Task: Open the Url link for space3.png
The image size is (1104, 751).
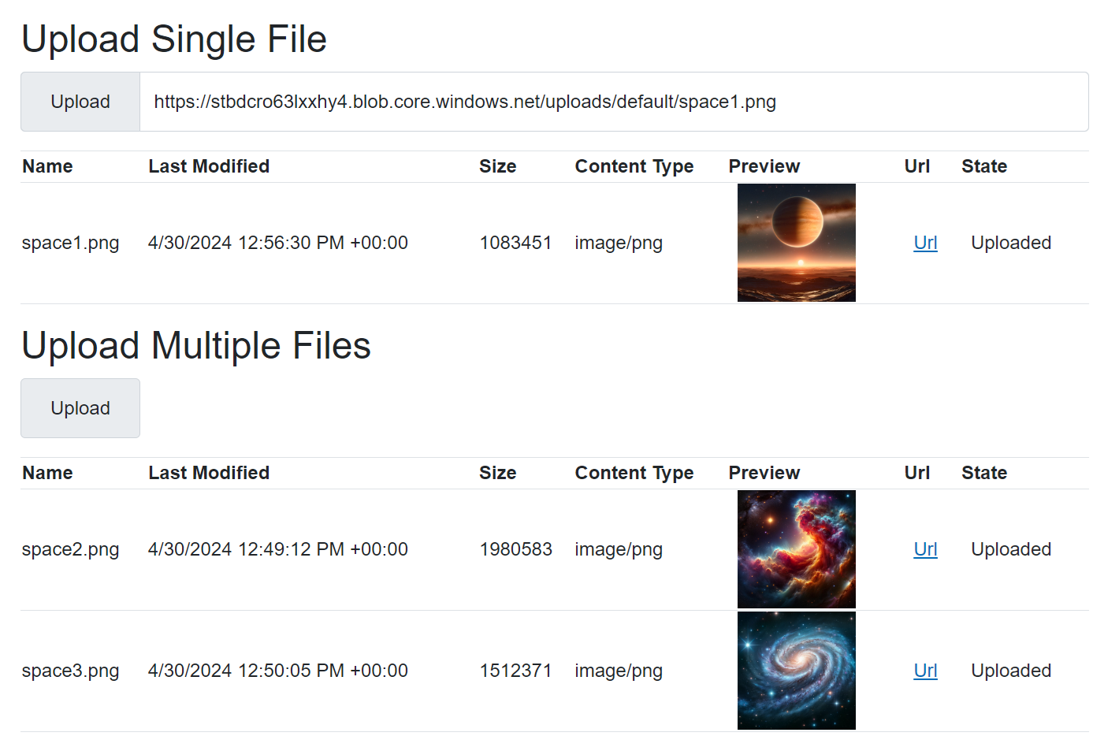Action: point(925,671)
